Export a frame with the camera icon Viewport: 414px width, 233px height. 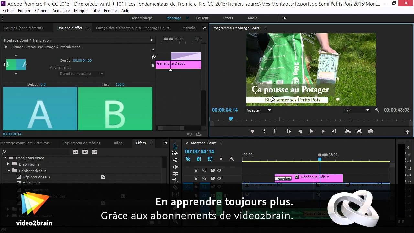click(371, 131)
